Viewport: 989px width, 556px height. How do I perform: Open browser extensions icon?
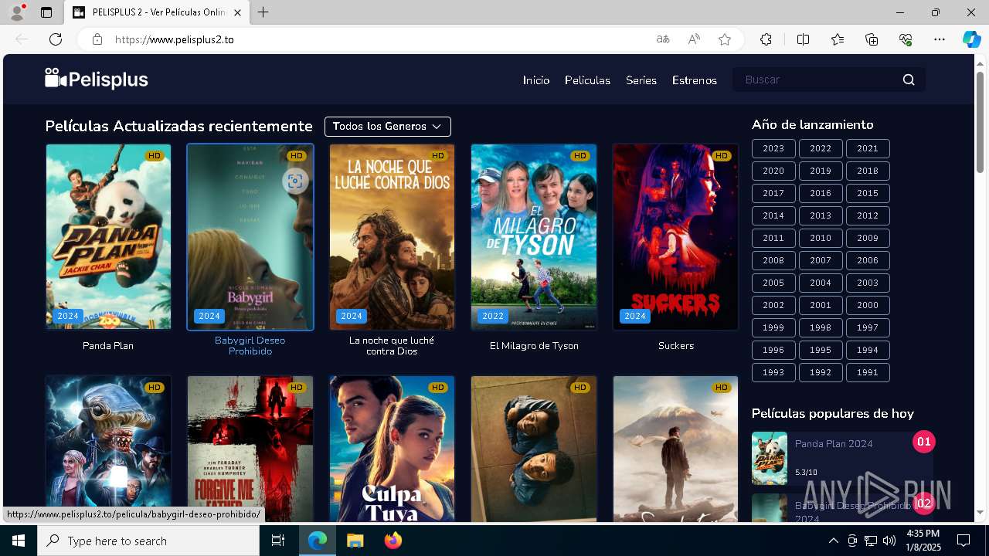(x=766, y=39)
